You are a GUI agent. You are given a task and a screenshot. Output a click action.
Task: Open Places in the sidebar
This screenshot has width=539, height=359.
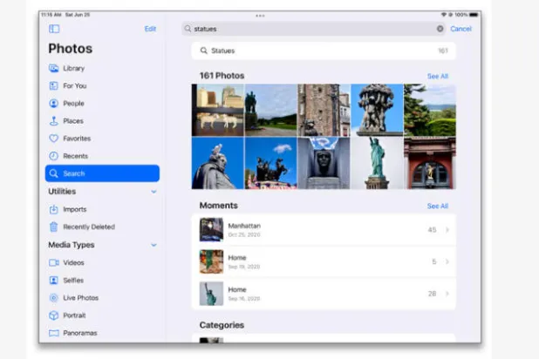[x=73, y=121]
